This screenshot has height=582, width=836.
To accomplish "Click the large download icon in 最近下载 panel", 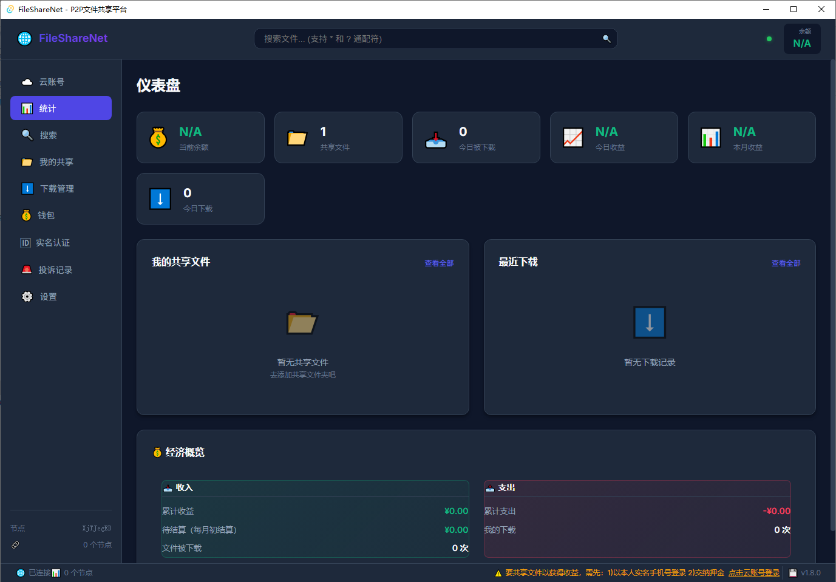I will 650,322.
